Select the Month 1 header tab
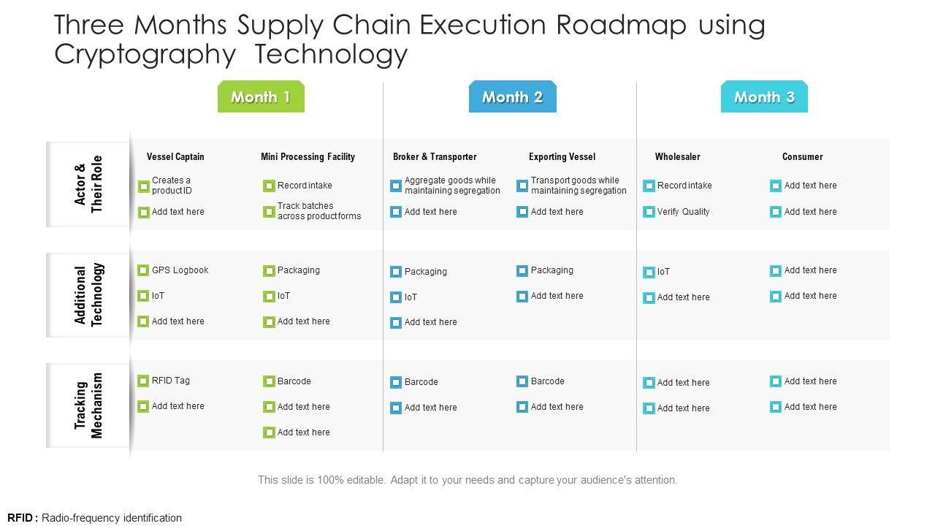The image size is (935, 526). 261,97
